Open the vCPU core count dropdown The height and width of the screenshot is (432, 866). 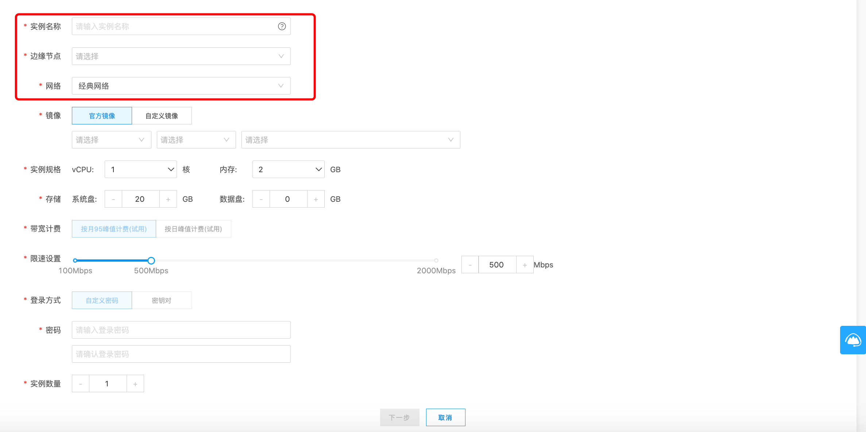point(140,170)
